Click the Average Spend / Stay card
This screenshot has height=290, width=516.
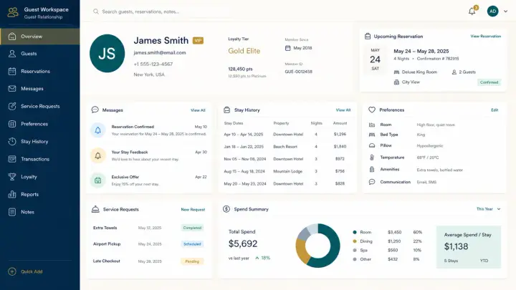[x=469, y=247]
